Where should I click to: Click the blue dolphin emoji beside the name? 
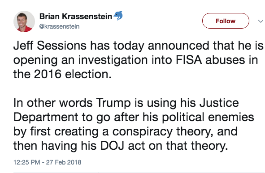118,16
